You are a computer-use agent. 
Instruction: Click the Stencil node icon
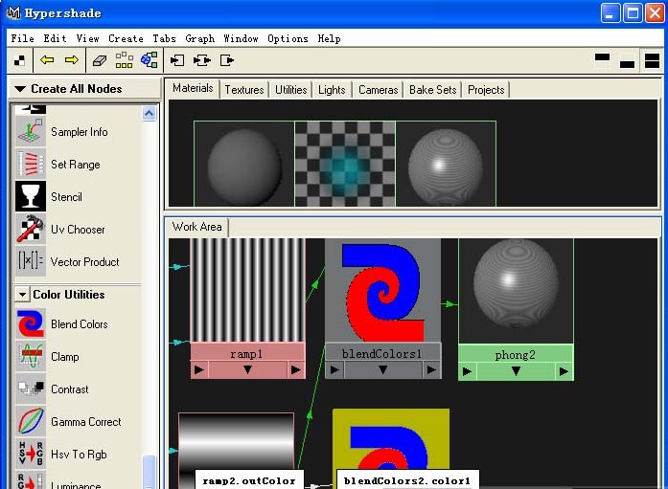(x=31, y=197)
